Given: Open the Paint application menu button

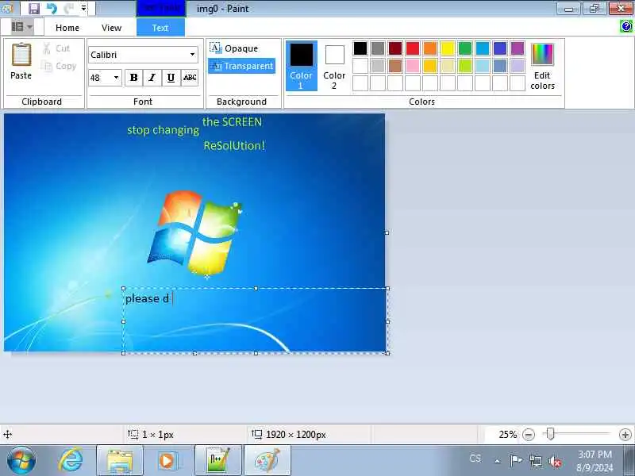Looking at the screenshot, I should pos(22,27).
